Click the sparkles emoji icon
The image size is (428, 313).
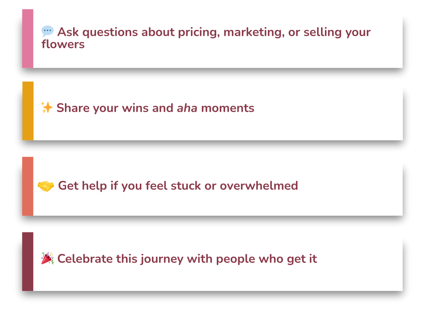pos(47,107)
